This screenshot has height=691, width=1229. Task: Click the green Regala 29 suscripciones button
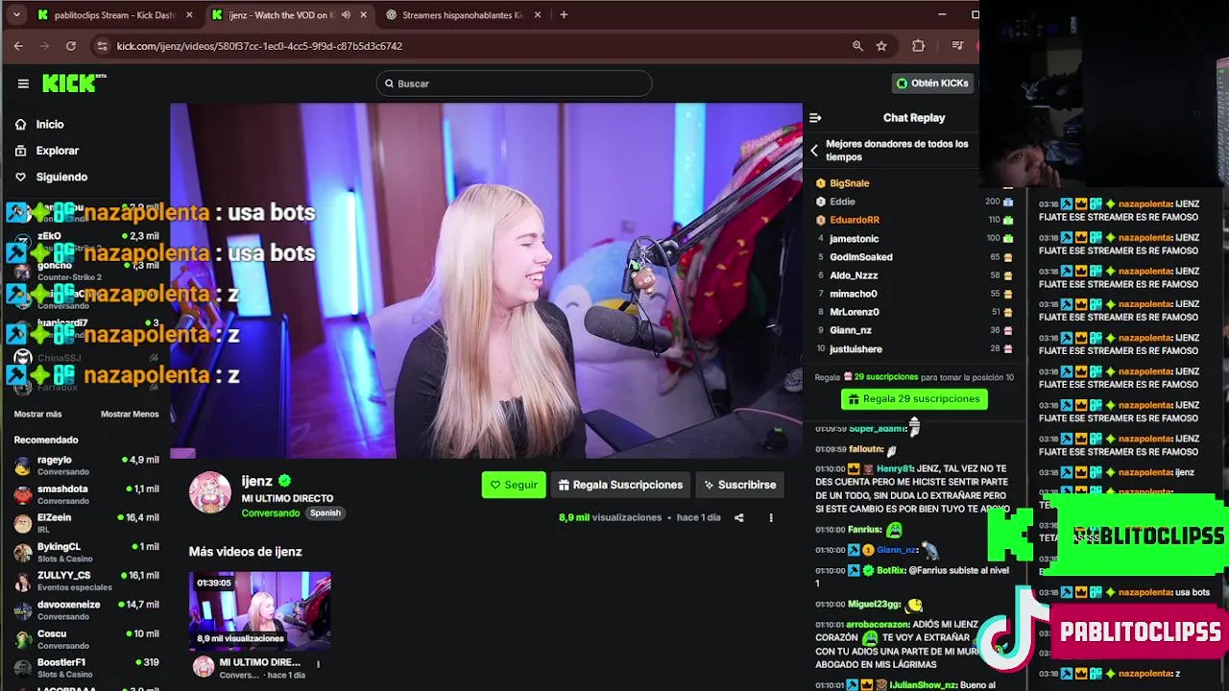coord(914,399)
